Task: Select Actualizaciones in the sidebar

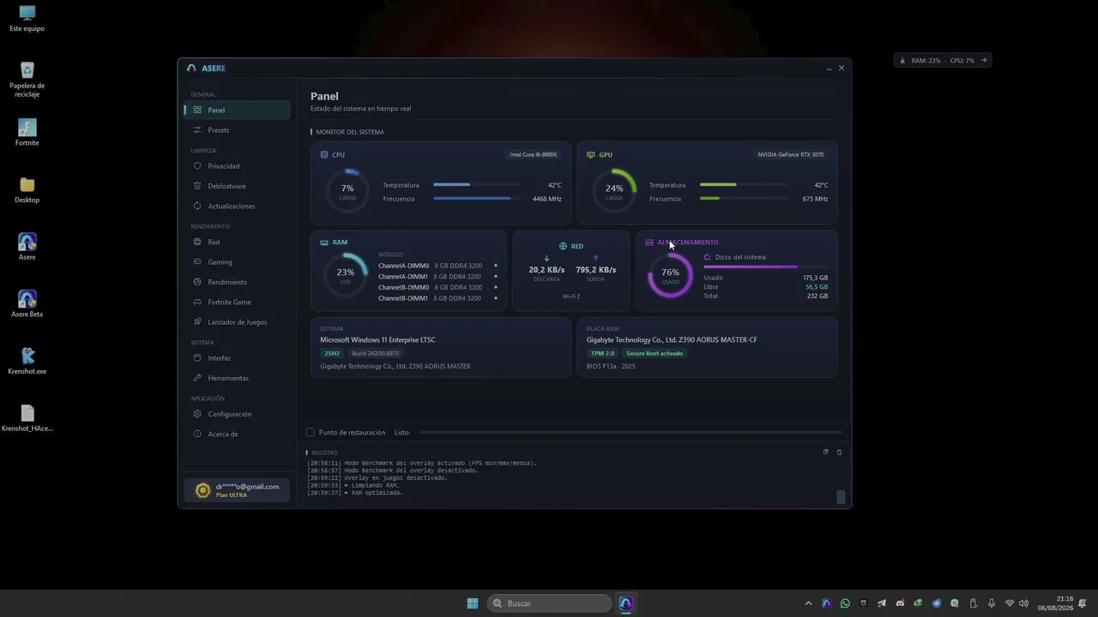Action: pos(237,207)
